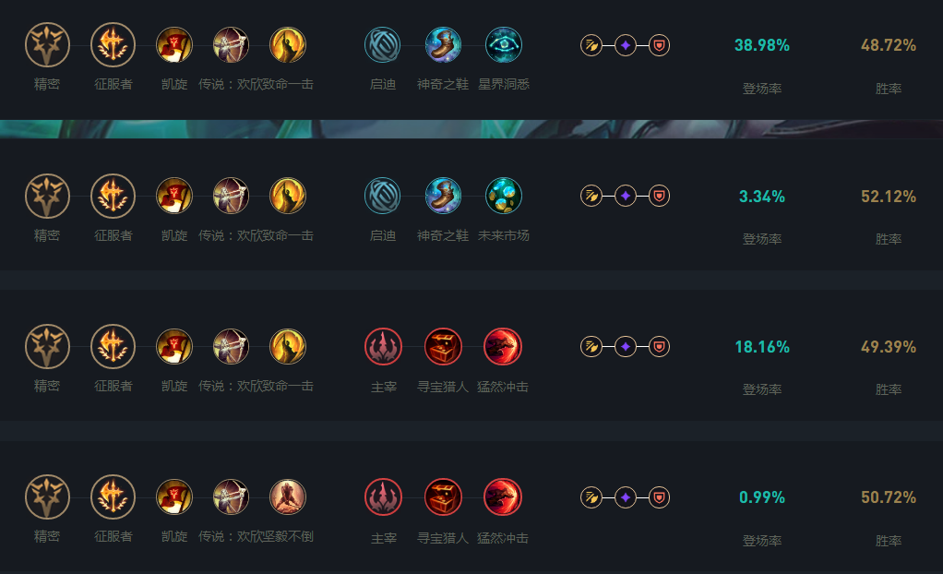Click the 未来市场 rune icon
Image resolution: width=943 pixels, height=574 pixels.
pos(504,196)
